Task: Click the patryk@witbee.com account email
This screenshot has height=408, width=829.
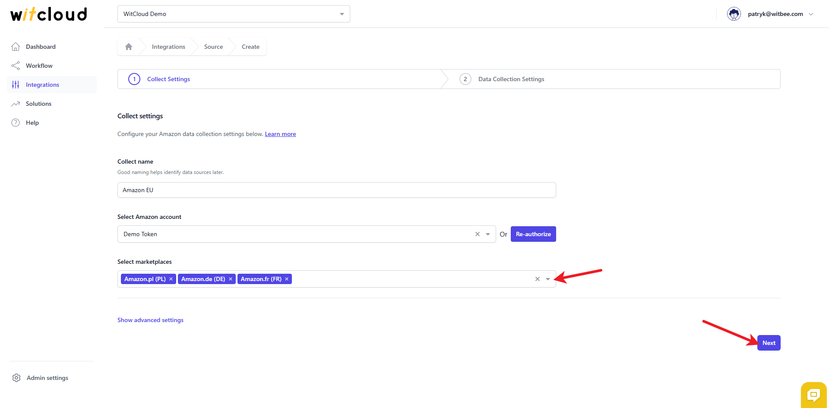Action: pos(775,14)
